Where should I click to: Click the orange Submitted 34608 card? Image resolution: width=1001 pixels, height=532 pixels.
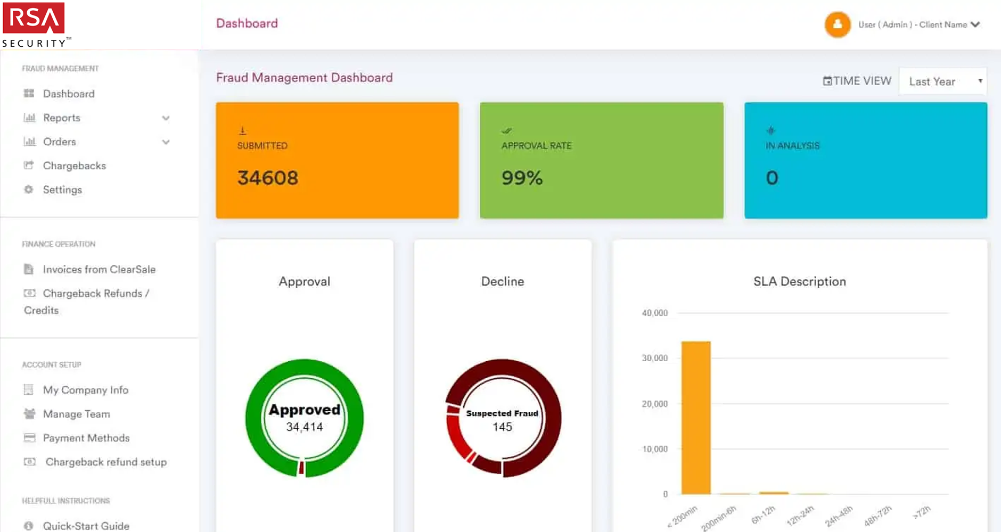coord(337,160)
